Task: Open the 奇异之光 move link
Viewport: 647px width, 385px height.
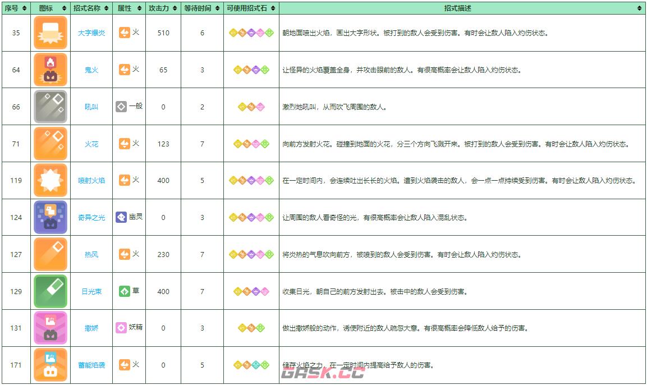Action: tap(91, 217)
